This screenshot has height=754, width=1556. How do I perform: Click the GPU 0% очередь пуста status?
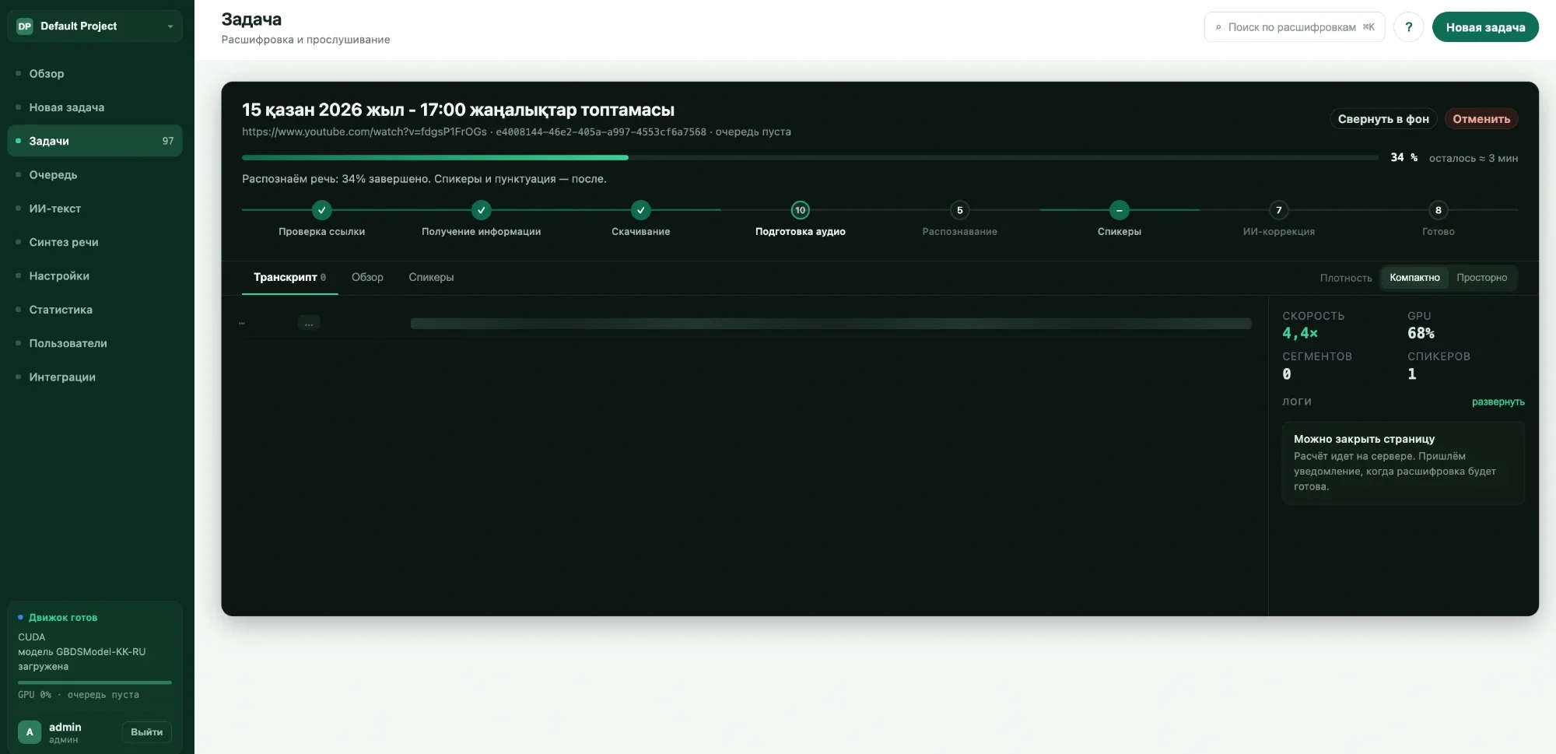(79, 695)
